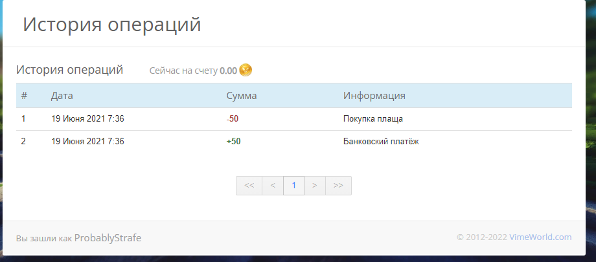Select page 1 in the pagination

293,186
